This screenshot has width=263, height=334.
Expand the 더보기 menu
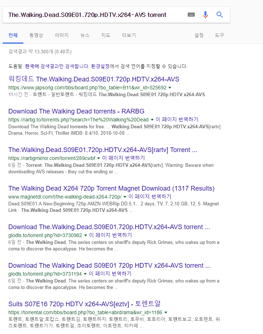click(129, 35)
